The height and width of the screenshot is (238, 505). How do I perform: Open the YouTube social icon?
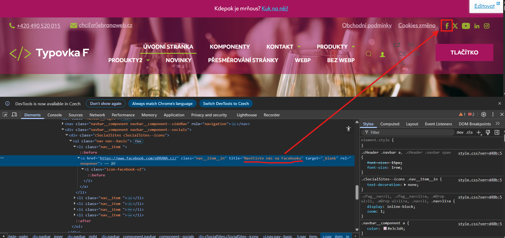click(466, 26)
